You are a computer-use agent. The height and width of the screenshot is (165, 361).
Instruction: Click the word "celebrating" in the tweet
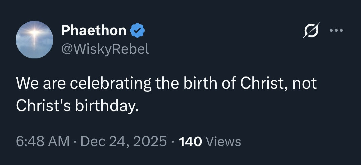pyautogui.click(x=111, y=84)
